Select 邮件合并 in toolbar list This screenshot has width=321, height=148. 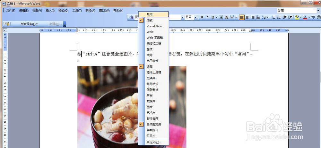click(x=153, y=118)
